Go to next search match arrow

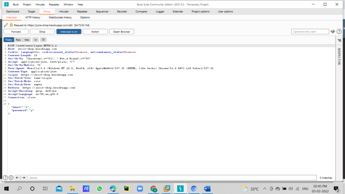click(24, 177)
